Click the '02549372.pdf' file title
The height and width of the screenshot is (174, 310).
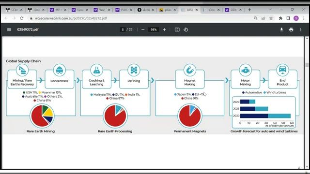click(x=28, y=29)
